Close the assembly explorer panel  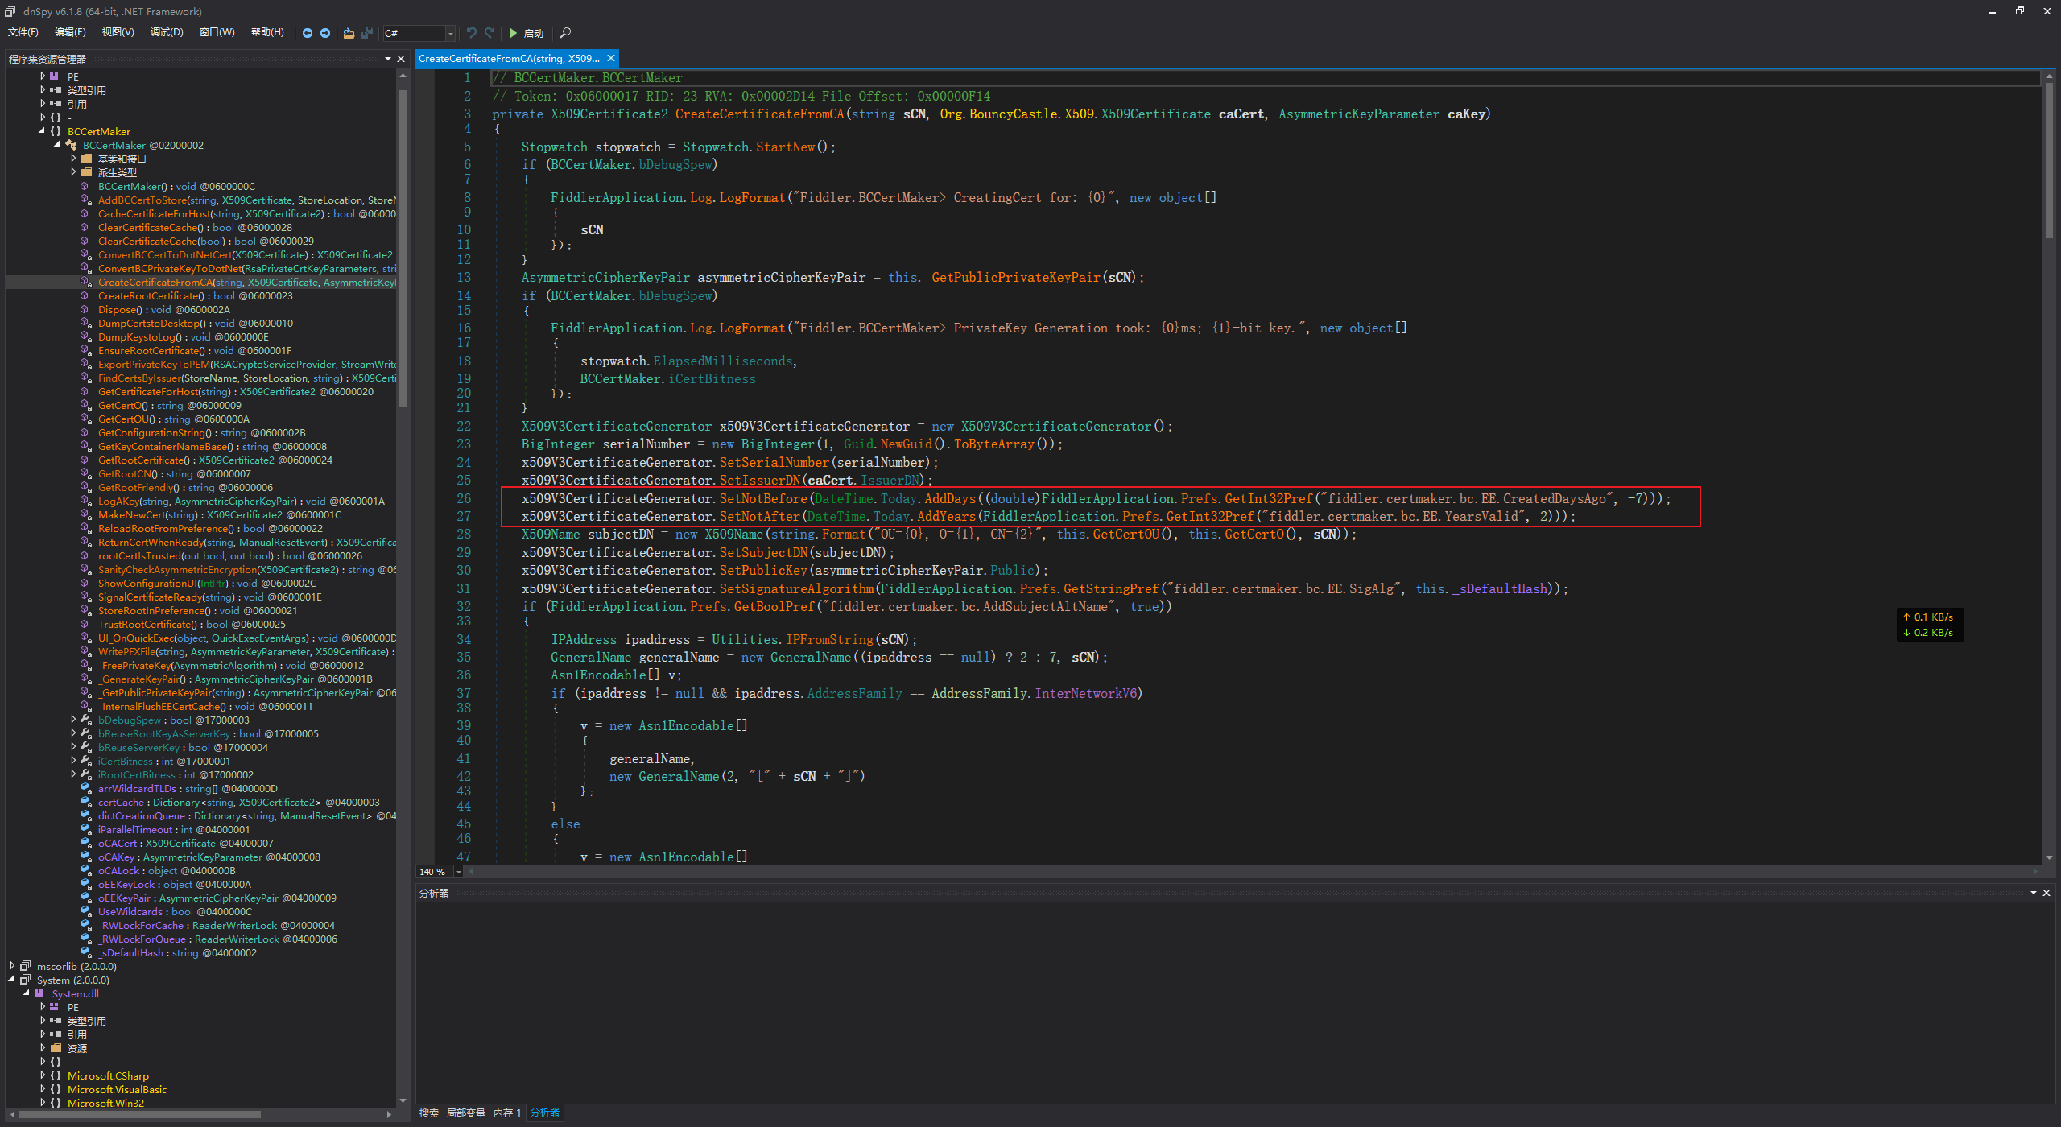pyautogui.click(x=401, y=59)
